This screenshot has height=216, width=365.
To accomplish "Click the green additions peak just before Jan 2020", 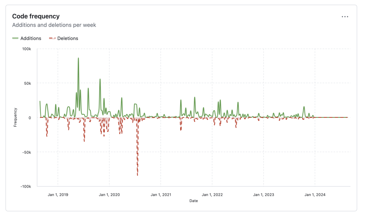I will [100, 80].
